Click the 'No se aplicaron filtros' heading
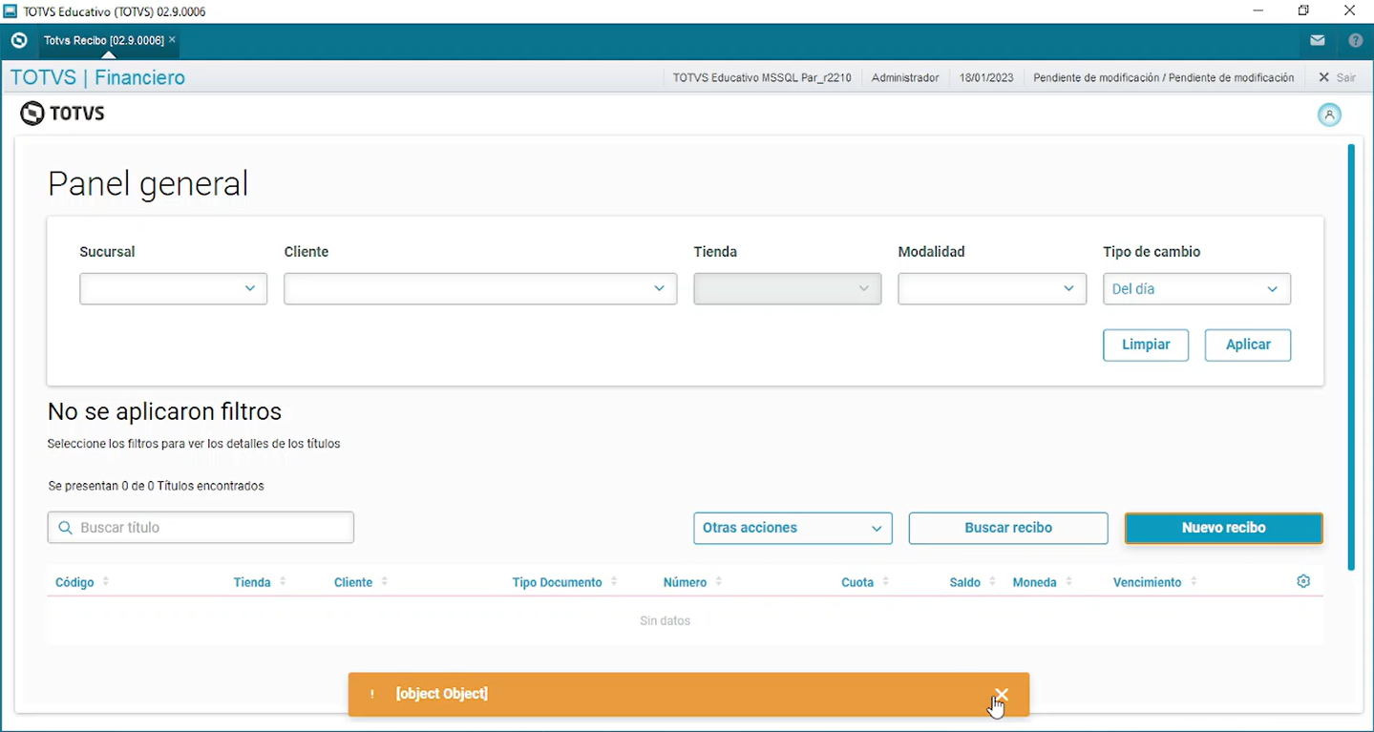The height and width of the screenshot is (732, 1374). coord(164,412)
